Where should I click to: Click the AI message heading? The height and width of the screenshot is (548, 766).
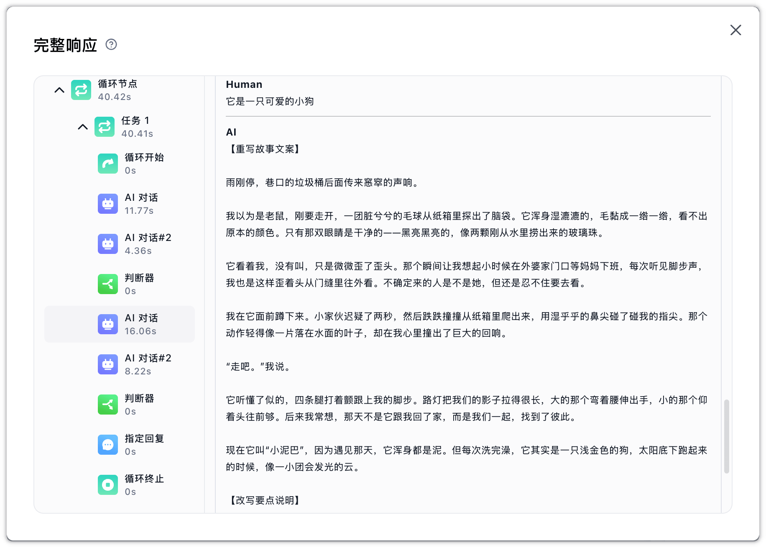click(231, 132)
